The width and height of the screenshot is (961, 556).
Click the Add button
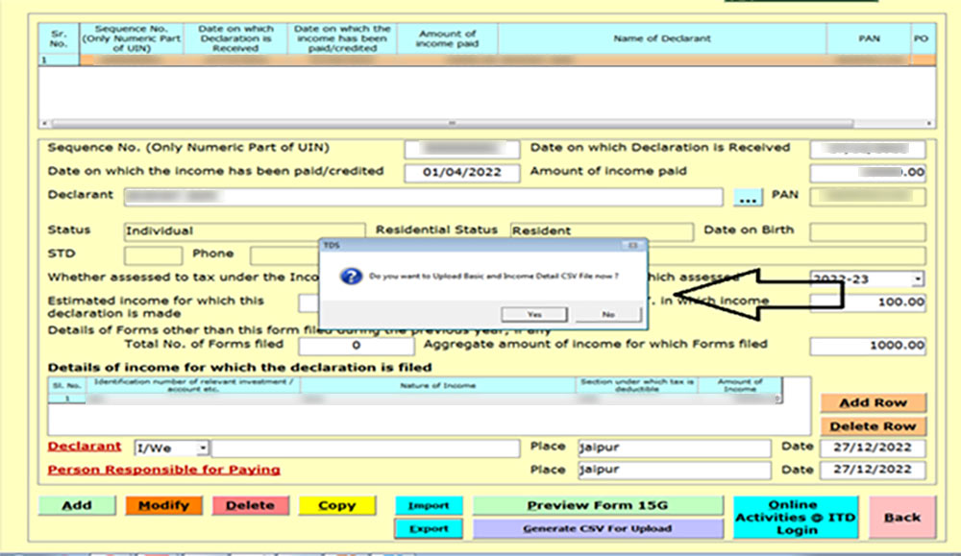click(76, 506)
